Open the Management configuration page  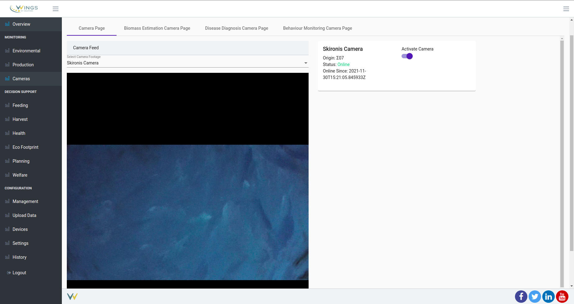tap(31, 201)
